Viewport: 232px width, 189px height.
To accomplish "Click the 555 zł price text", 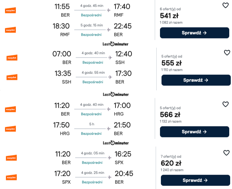I will click(x=171, y=63).
